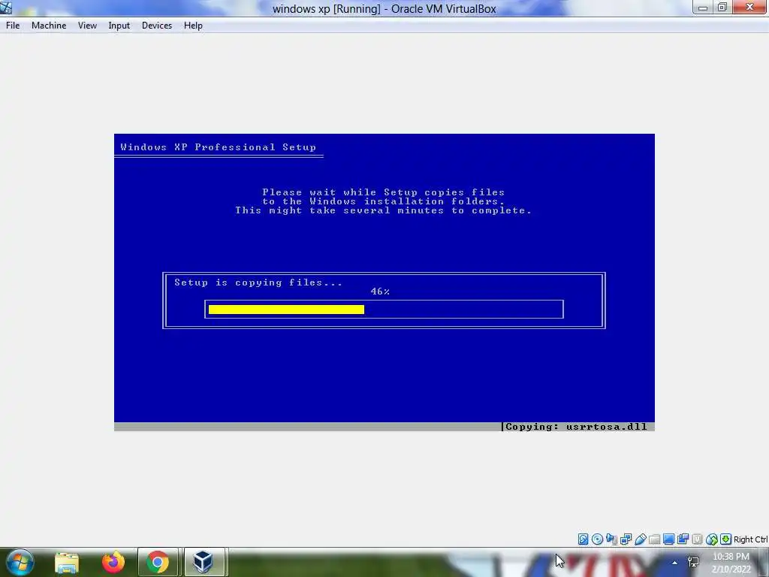Open the Help menu
Screen dimensions: 769x577
pos(193,26)
